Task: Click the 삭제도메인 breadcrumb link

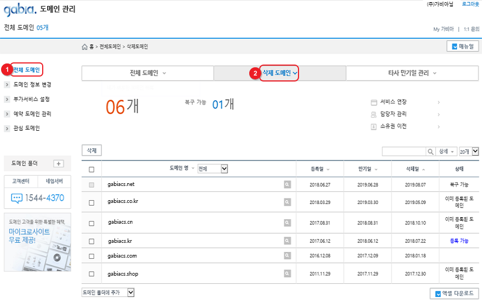Action: tap(137, 46)
